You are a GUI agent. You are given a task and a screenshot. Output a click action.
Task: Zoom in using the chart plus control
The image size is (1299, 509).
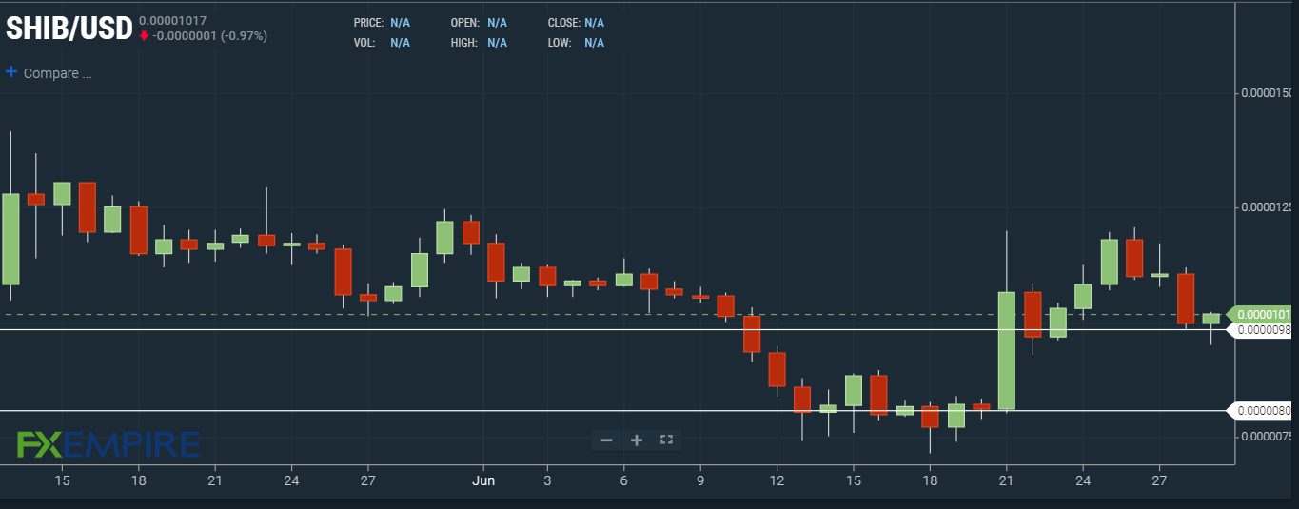[x=637, y=440]
